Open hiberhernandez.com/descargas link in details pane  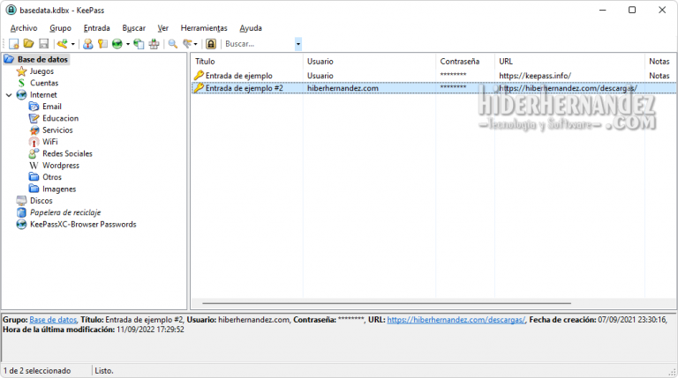pos(456,320)
